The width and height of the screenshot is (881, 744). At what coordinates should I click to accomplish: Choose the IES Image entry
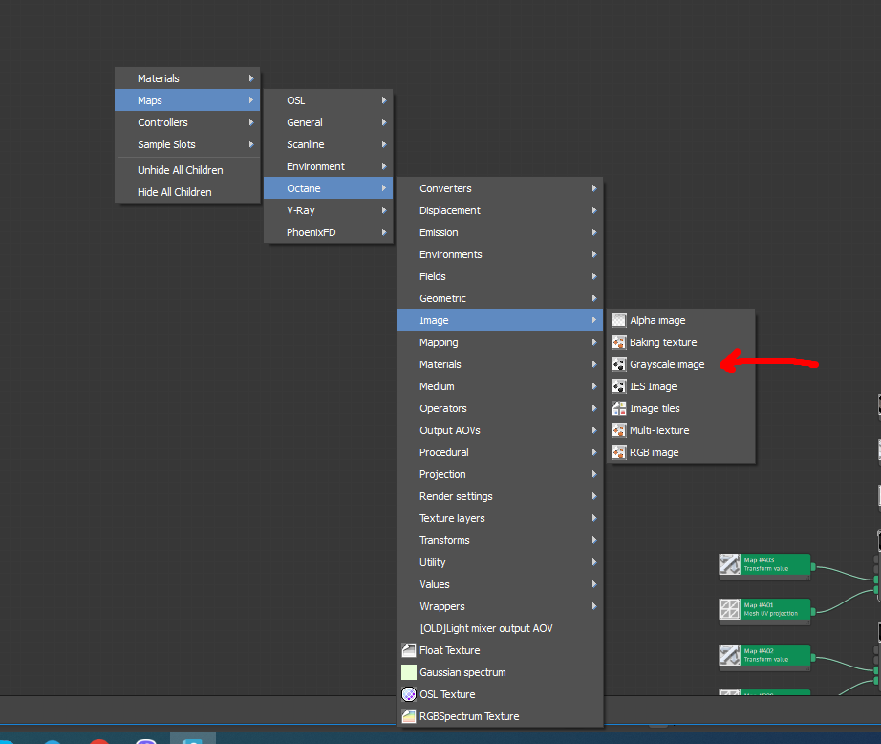click(654, 386)
